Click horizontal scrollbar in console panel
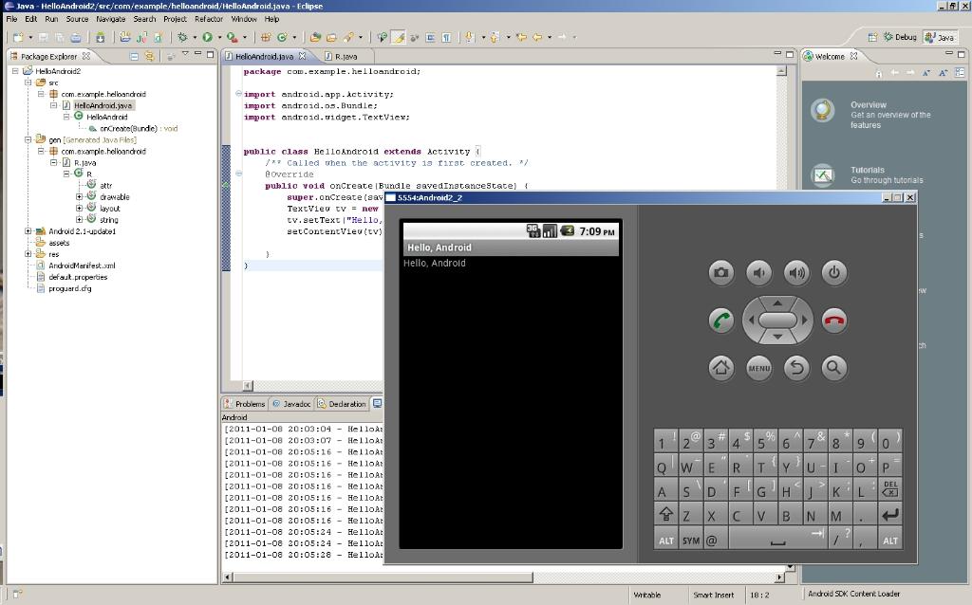 click(x=383, y=577)
